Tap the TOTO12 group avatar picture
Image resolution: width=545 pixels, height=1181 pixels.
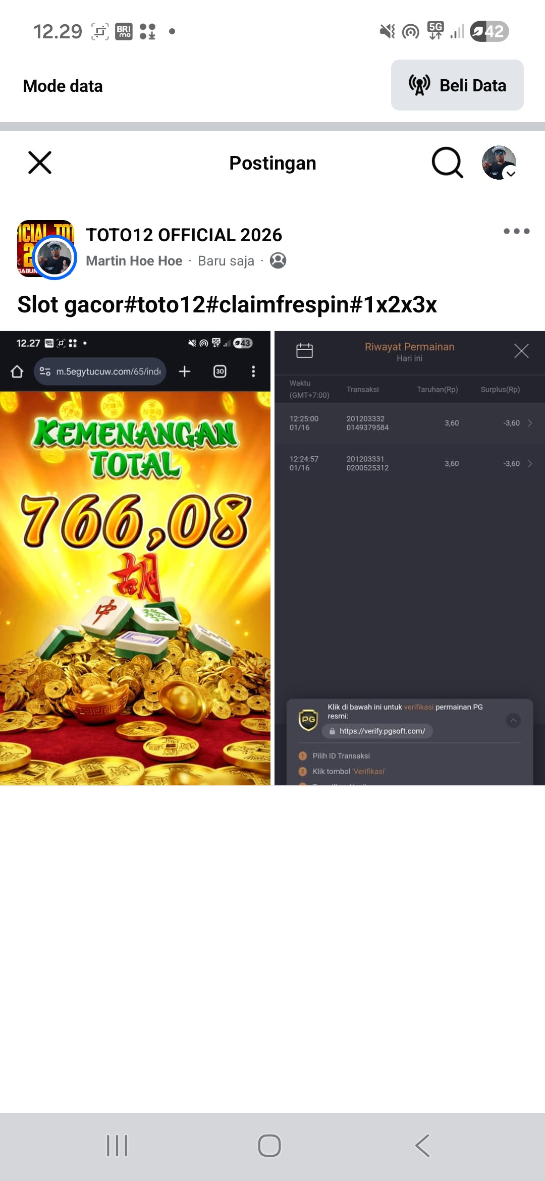coord(45,248)
